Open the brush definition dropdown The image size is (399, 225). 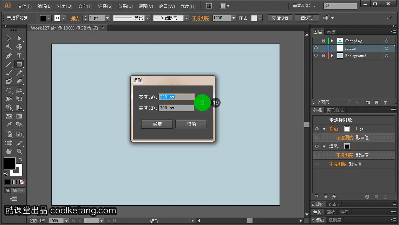click(x=187, y=18)
